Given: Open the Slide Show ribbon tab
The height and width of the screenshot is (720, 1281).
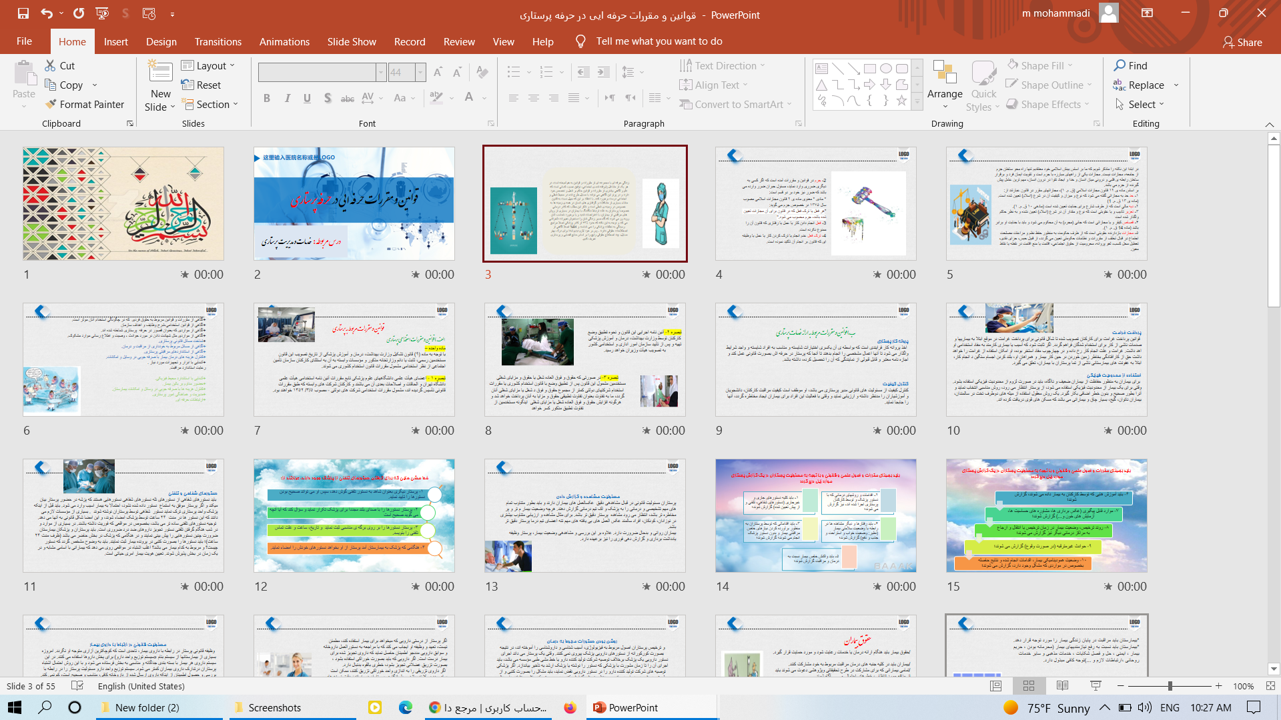Looking at the screenshot, I should (x=352, y=41).
